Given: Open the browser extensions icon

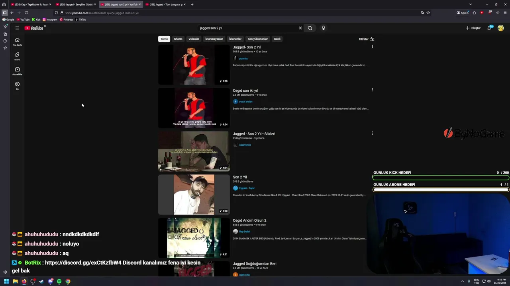Looking at the screenshot, I should click(474, 13).
